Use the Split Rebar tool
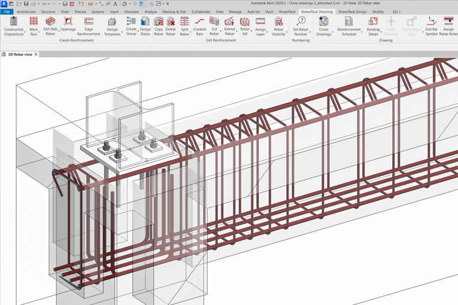This screenshot has height=305, width=458. coord(184,26)
